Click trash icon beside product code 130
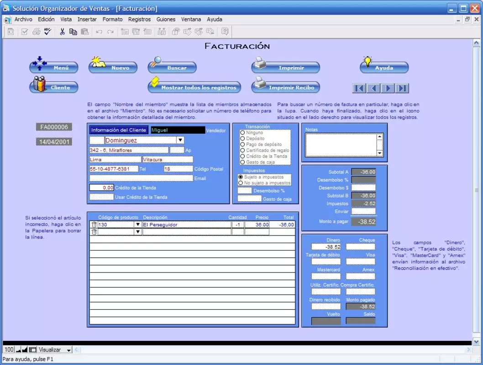 coord(94,224)
